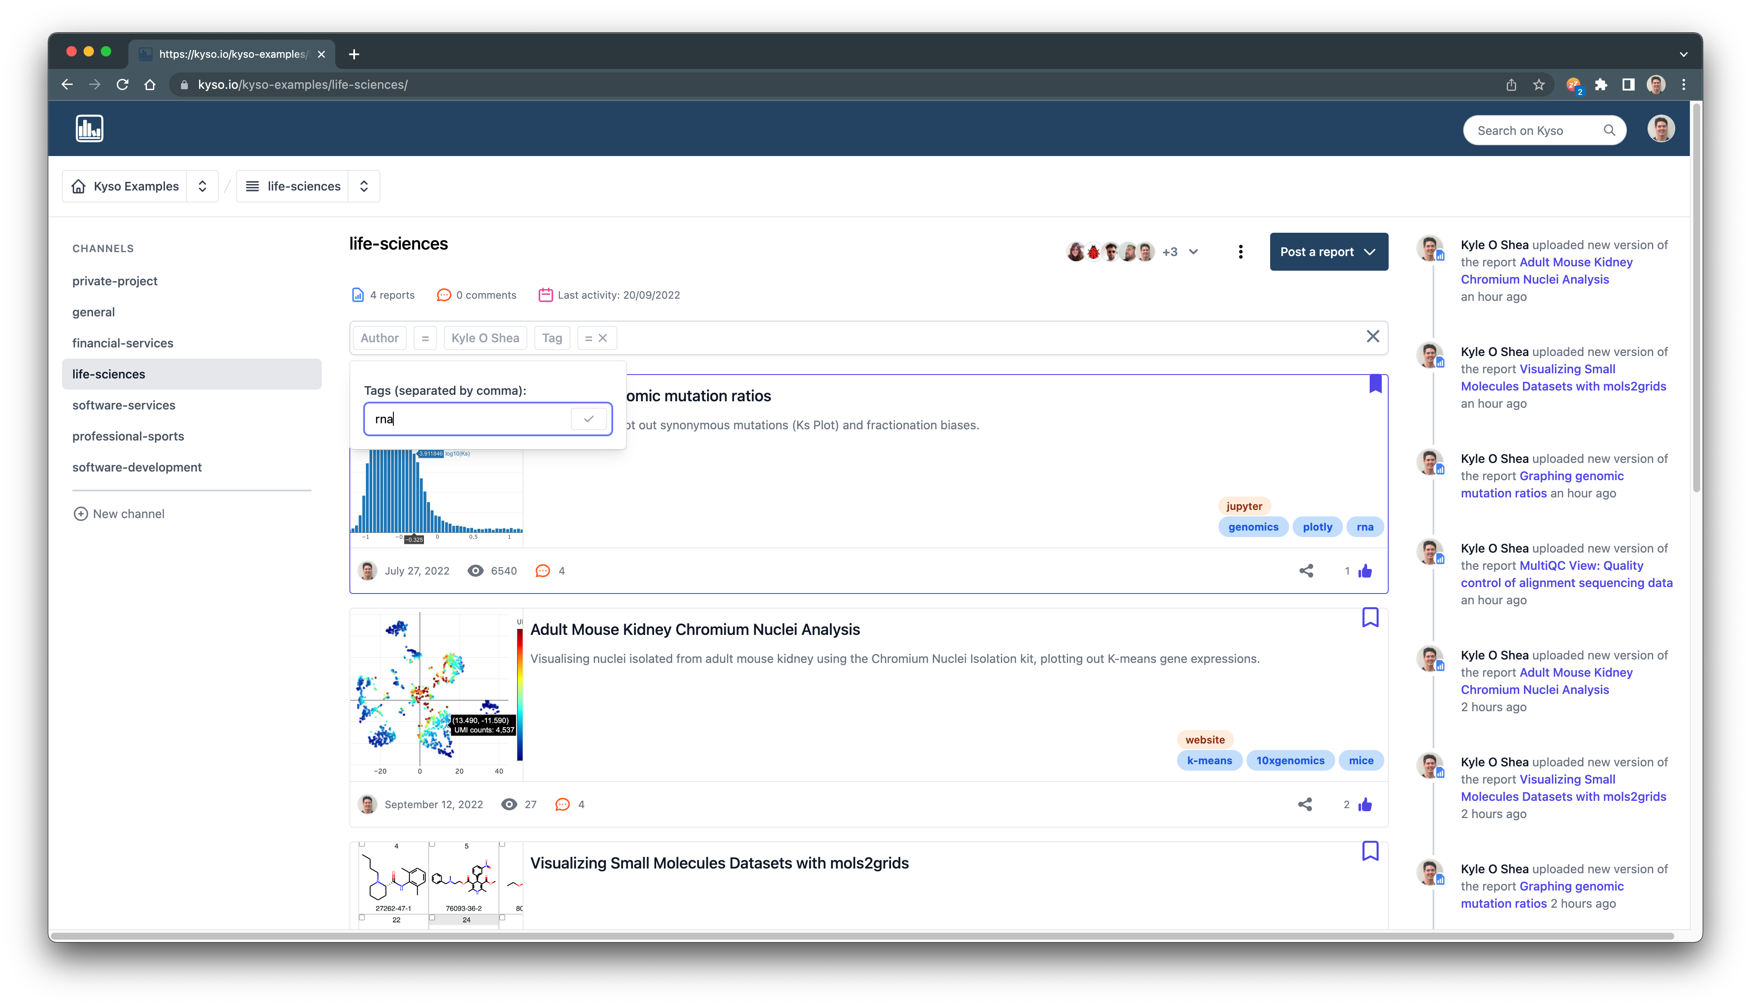Click views eye icon showing 6540

point(476,571)
